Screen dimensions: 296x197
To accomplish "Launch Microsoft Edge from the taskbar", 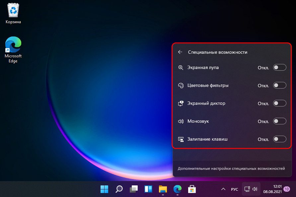I will pos(178,189).
